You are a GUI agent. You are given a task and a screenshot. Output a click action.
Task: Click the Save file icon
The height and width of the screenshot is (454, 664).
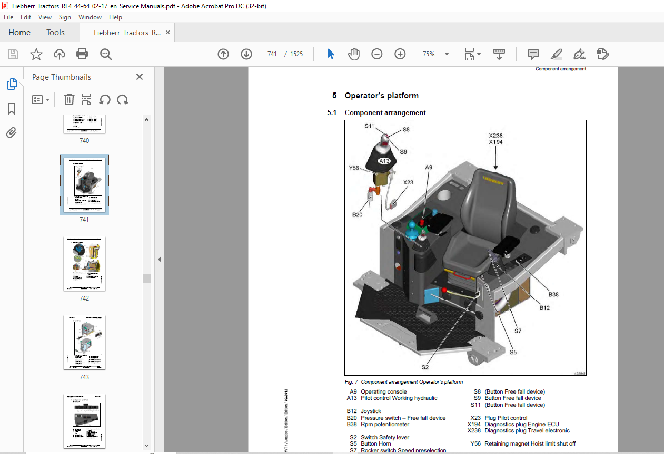point(13,54)
